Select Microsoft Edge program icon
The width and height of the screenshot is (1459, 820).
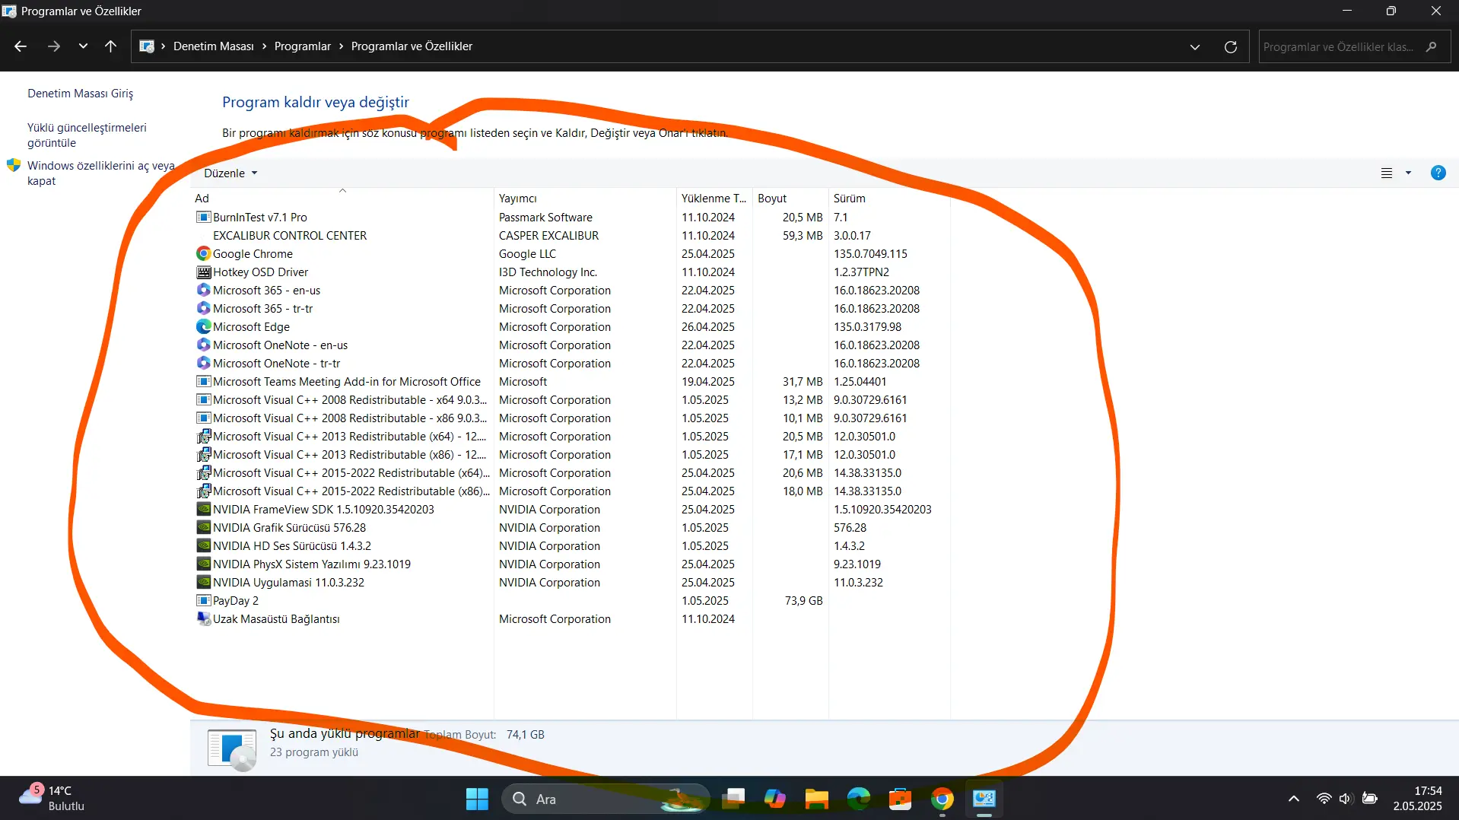[203, 327]
